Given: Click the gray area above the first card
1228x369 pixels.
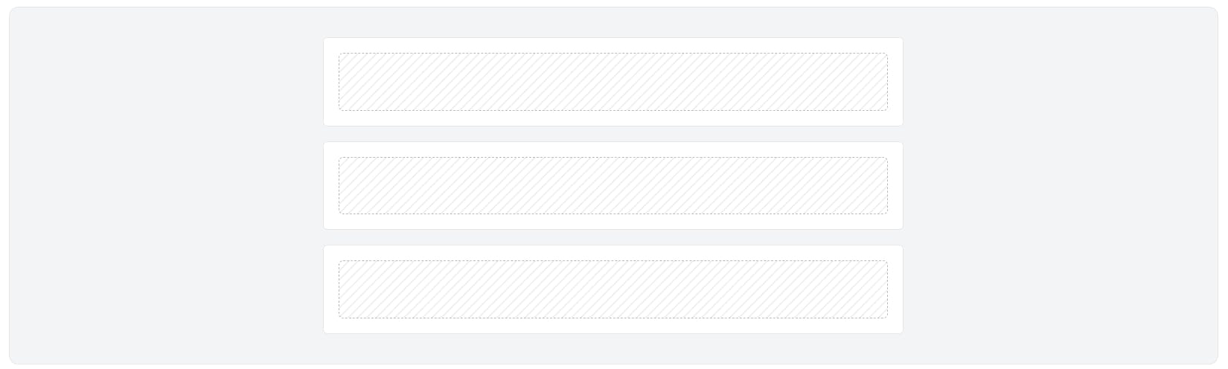Looking at the screenshot, I should (x=613, y=23).
